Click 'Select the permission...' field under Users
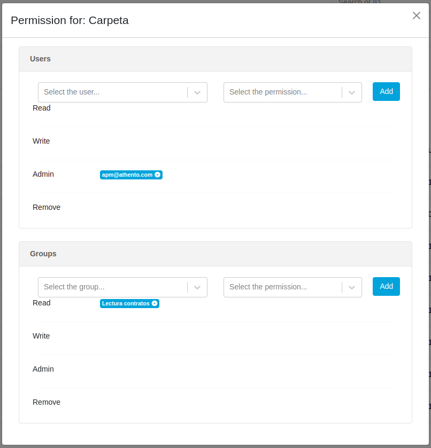431x448 pixels. 283,92
